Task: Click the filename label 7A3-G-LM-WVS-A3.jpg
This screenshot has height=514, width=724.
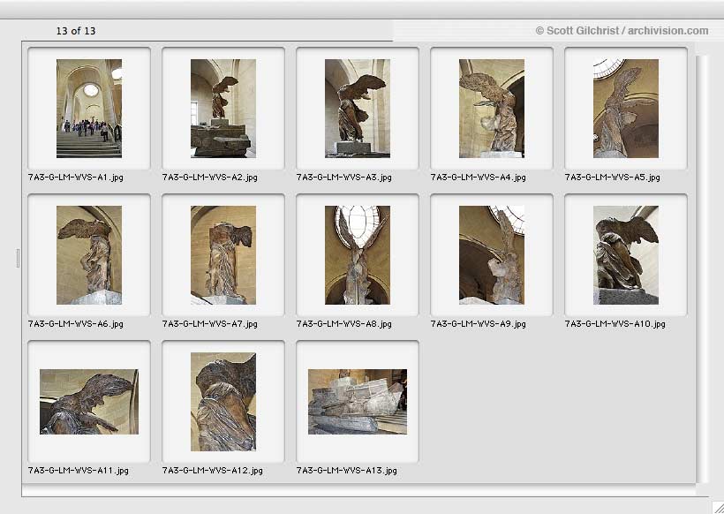Action: pos(344,178)
